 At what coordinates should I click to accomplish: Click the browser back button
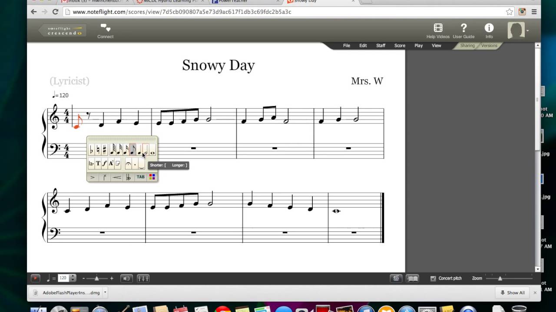point(34,12)
